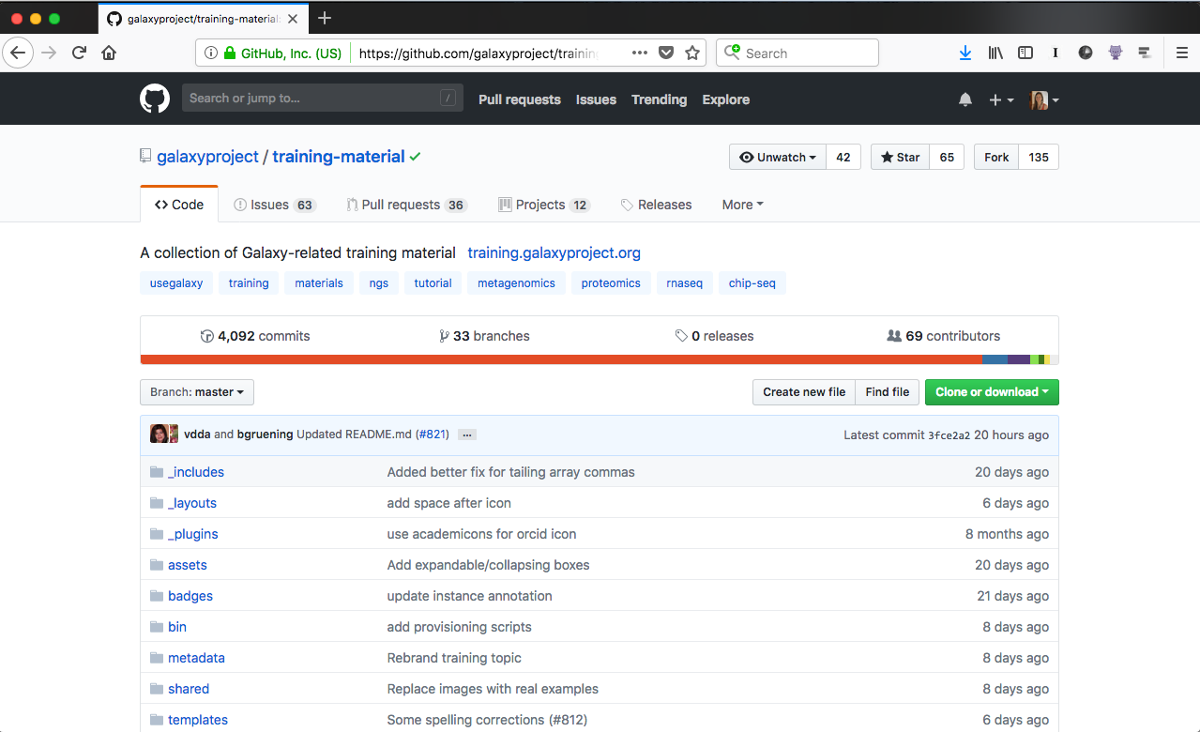Focus the Firefox Search box
1200x732 pixels.
coord(797,53)
